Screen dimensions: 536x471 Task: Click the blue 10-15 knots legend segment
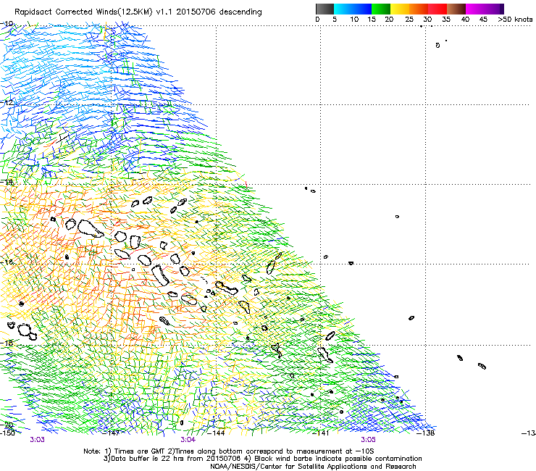361,9
